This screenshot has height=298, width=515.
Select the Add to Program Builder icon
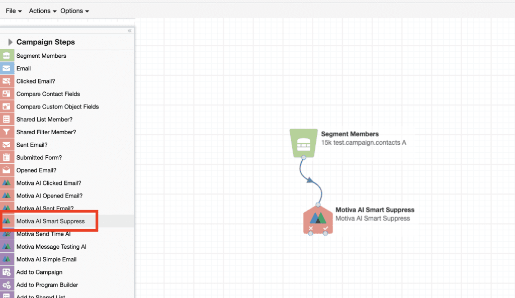pyautogui.click(x=7, y=285)
